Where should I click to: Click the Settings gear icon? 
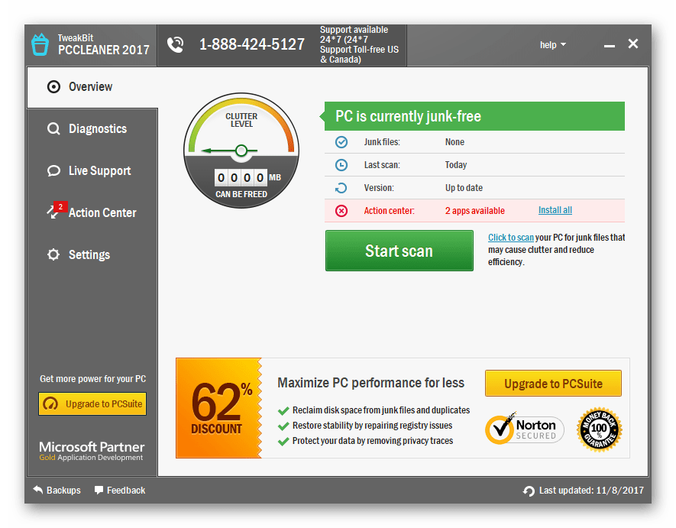tap(53, 255)
